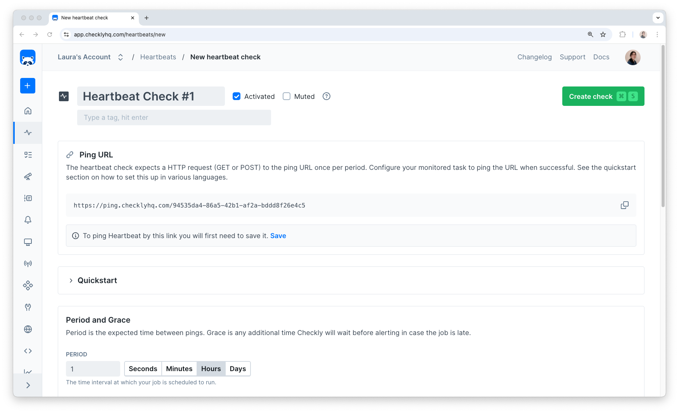Image resolution: width=679 pixels, height=413 pixels.
Task: Open the create new check menu
Action: pos(28,86)
